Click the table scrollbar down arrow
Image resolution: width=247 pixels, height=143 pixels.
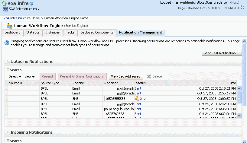239,116
